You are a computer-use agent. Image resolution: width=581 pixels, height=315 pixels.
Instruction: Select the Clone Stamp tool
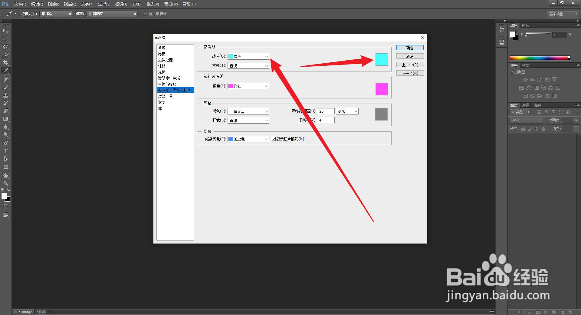tap(6, 95)
